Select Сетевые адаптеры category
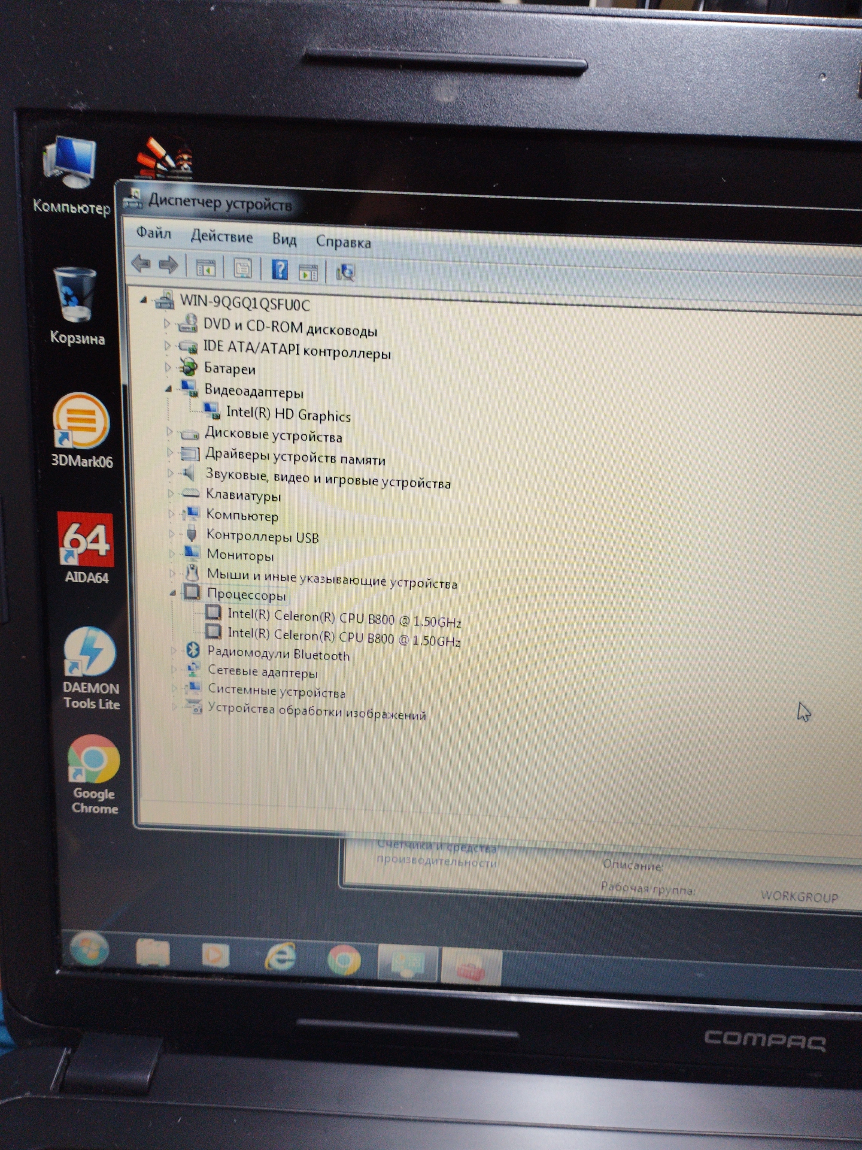The width and height of the screenshot is (862, 1150). 262,672
